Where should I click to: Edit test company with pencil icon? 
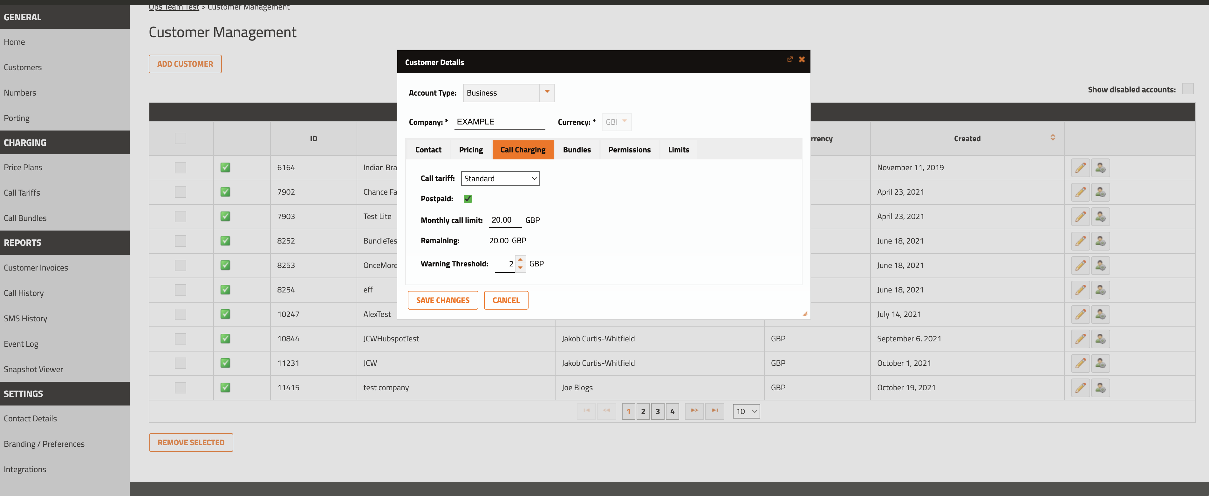1080,388
